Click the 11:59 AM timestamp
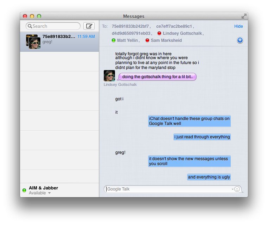The height and width of the screenshot is (225, 268). 86,37
